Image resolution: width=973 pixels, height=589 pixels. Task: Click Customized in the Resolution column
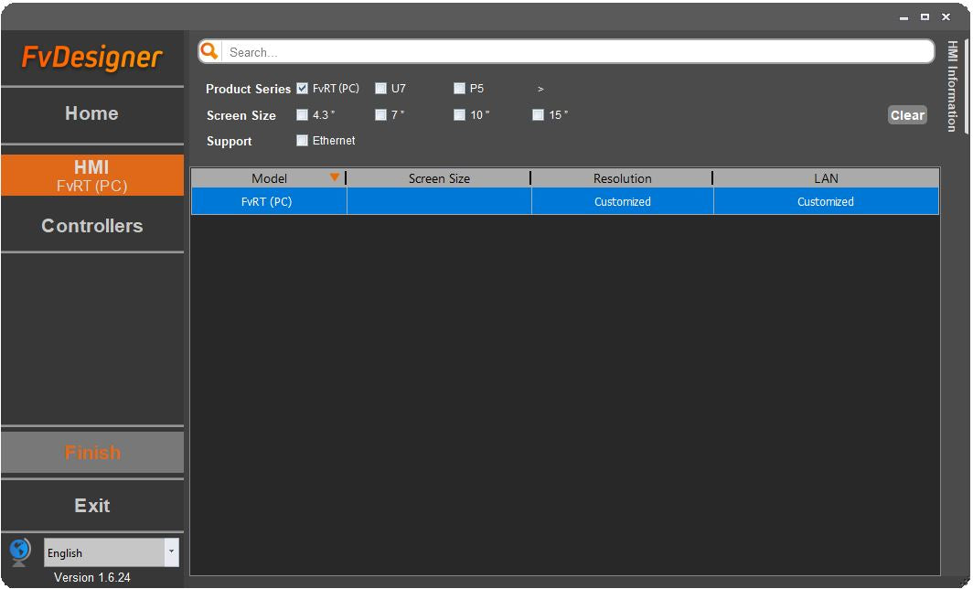pyautogui.click(x=623, y=202)
